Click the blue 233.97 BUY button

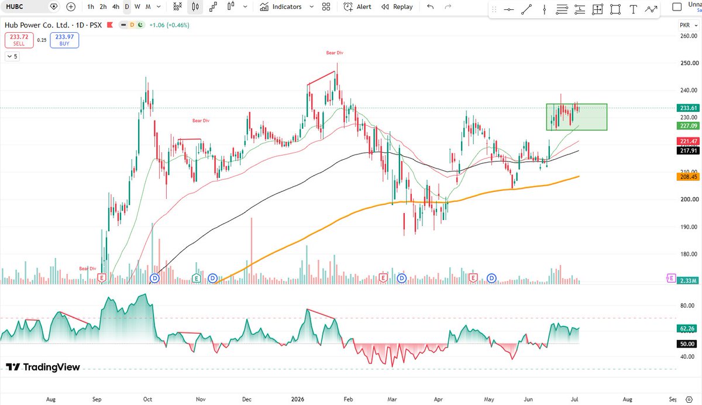pyautogui.click(x=64, y=40)
